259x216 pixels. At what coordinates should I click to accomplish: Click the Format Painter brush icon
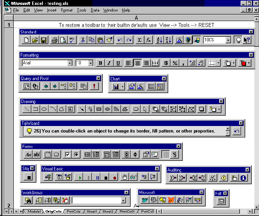(109, 40)
